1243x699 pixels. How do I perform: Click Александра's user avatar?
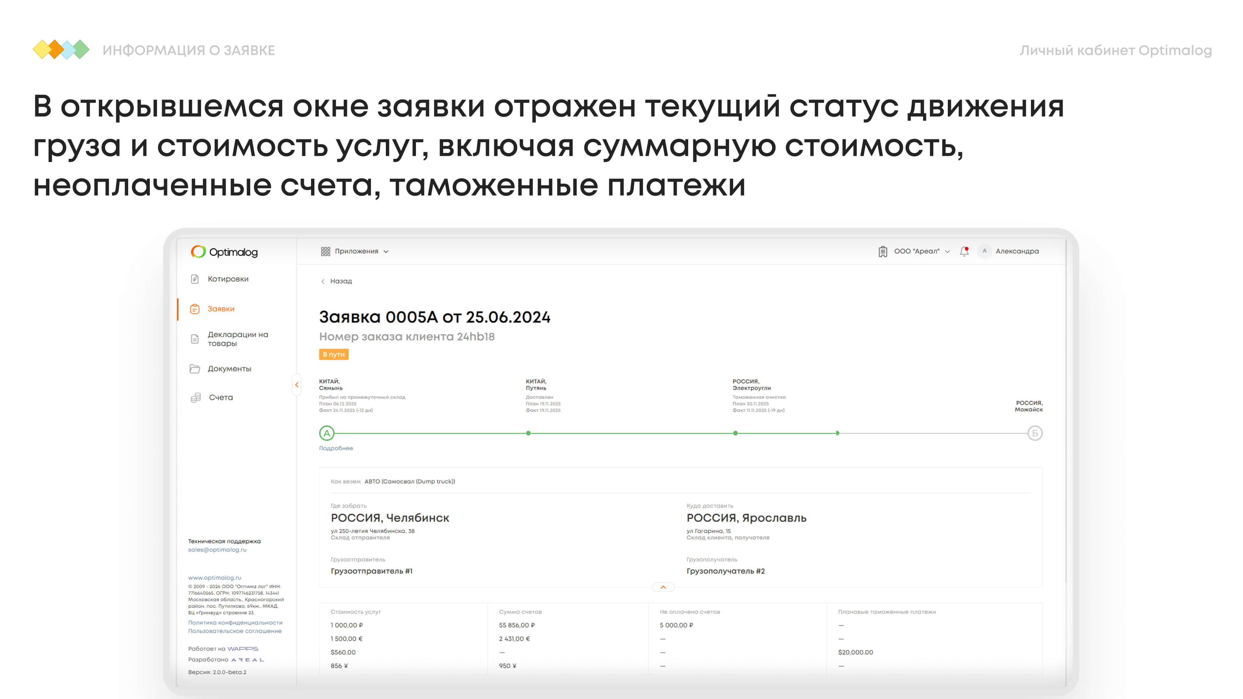coord(984,251)
